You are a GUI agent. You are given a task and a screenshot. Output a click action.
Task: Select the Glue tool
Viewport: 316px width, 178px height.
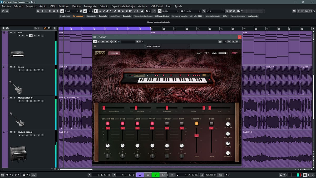(x=115, y=11)
